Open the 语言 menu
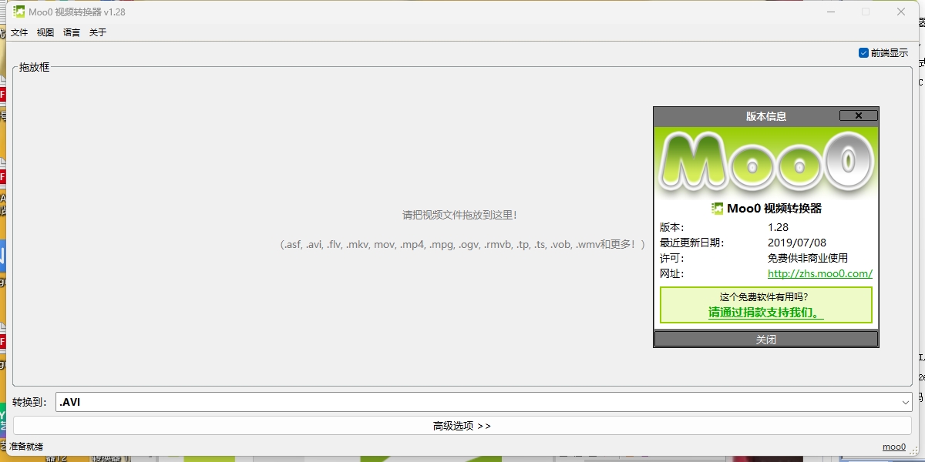The width and height of the screenshot is (925, 462). tap(72, 32)
